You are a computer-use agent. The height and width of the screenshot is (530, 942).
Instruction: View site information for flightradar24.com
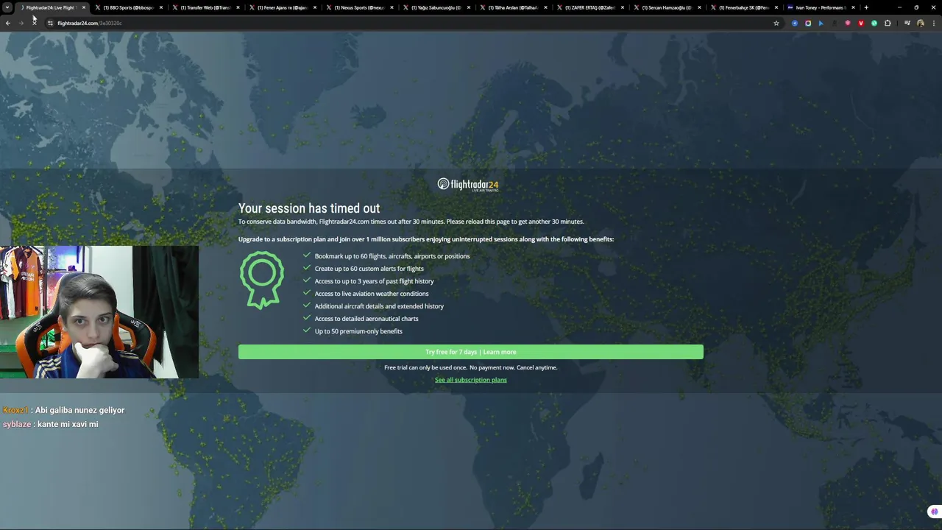(x=50, y=23)
